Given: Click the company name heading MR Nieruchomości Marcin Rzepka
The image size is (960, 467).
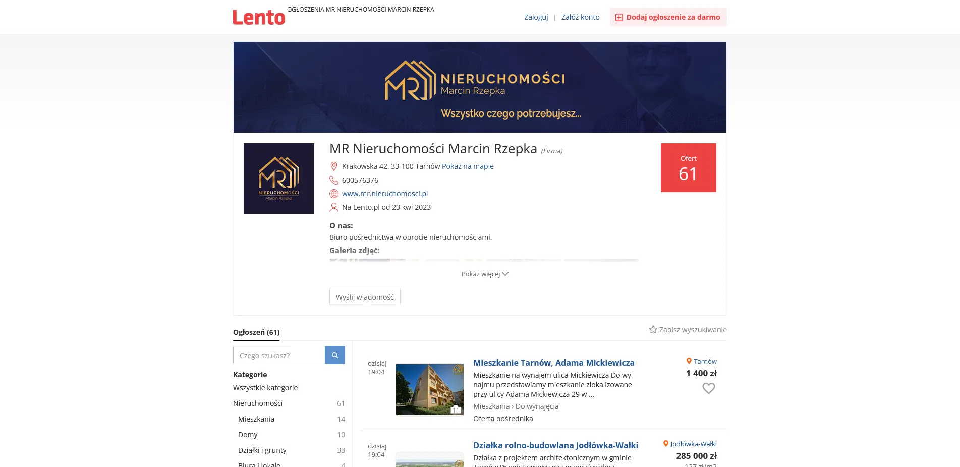Looking at the screenshot, I should coord(433,149).
